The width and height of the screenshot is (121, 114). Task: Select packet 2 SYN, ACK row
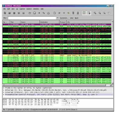point(57,26)
